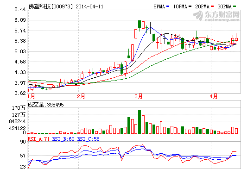Click the 6.44 price axis label
The image size is (241, 169).
[20, 10]
